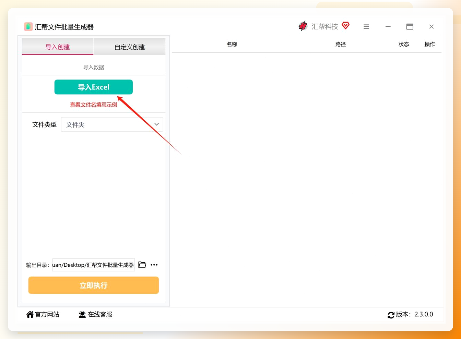Image resolution: width=461 pixels, height=339 pixels.
Task: Click the 导入Excel button
Action: 94,87
